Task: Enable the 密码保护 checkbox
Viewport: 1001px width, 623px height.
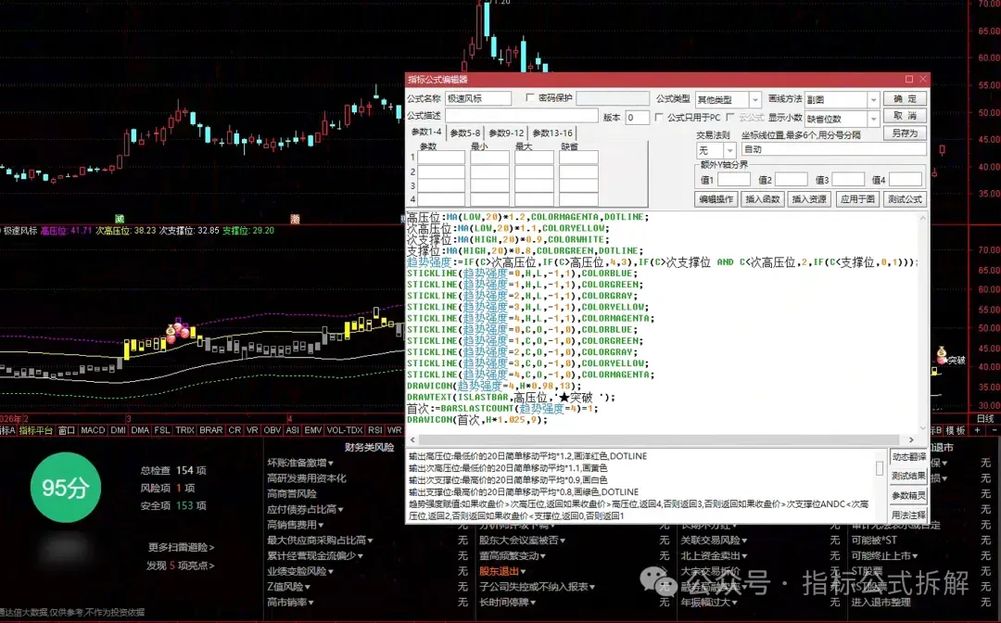Action: [530, 97]
